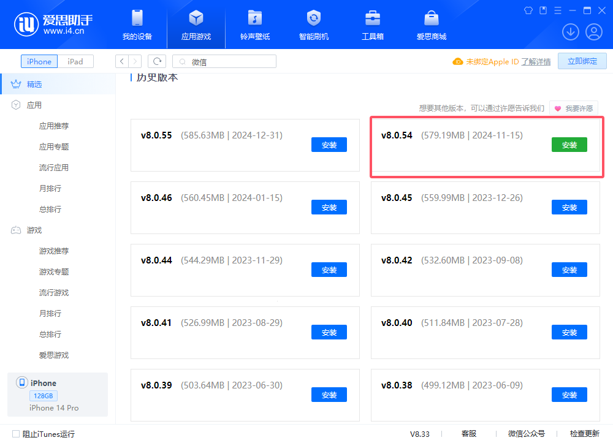This screenshot has width=613, height=443.
Task: Switch to the iPad tab
Action: click(75, 61)
